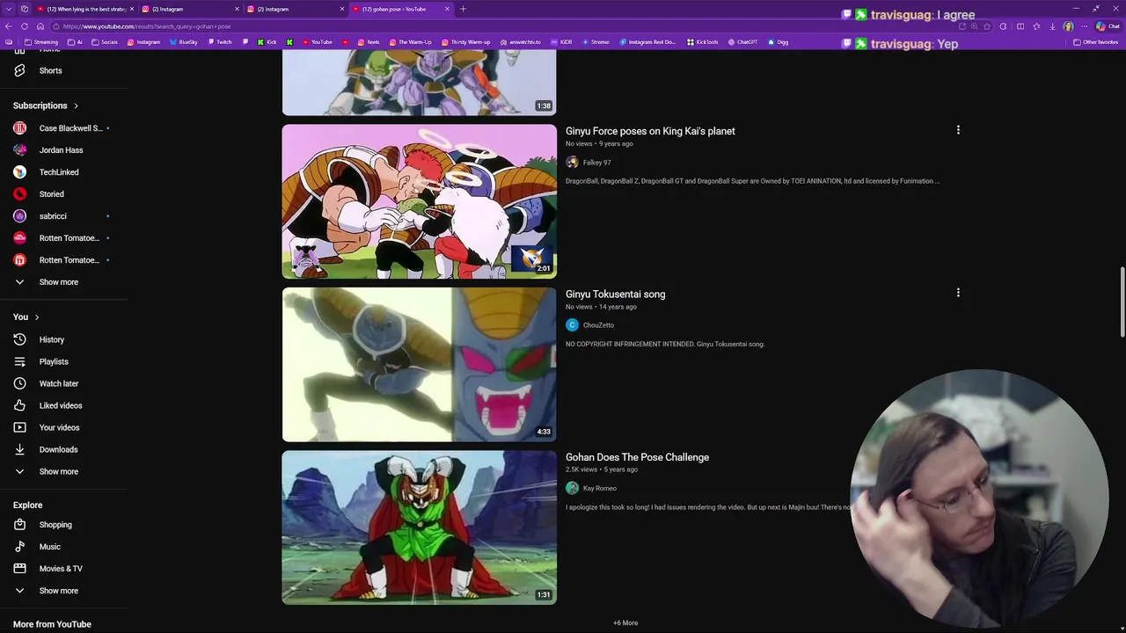Viewport: 1126px width, 633px height.
Task: Close the gohan pose YouTube tab
Action: (447, 9)
